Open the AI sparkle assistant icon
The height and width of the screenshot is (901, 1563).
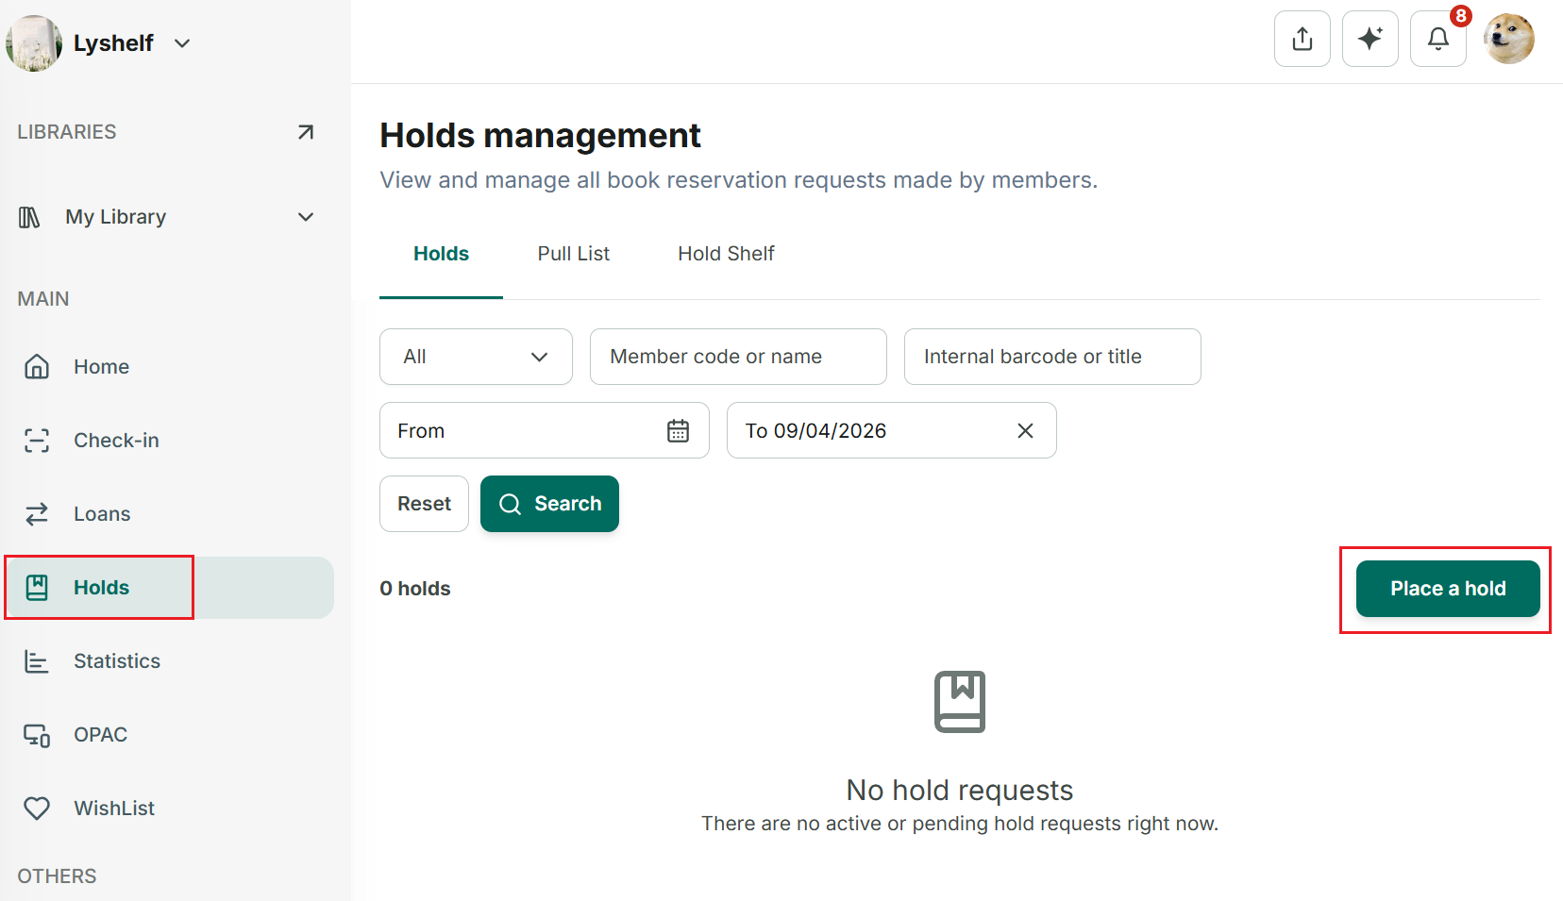click(1370, 39)
